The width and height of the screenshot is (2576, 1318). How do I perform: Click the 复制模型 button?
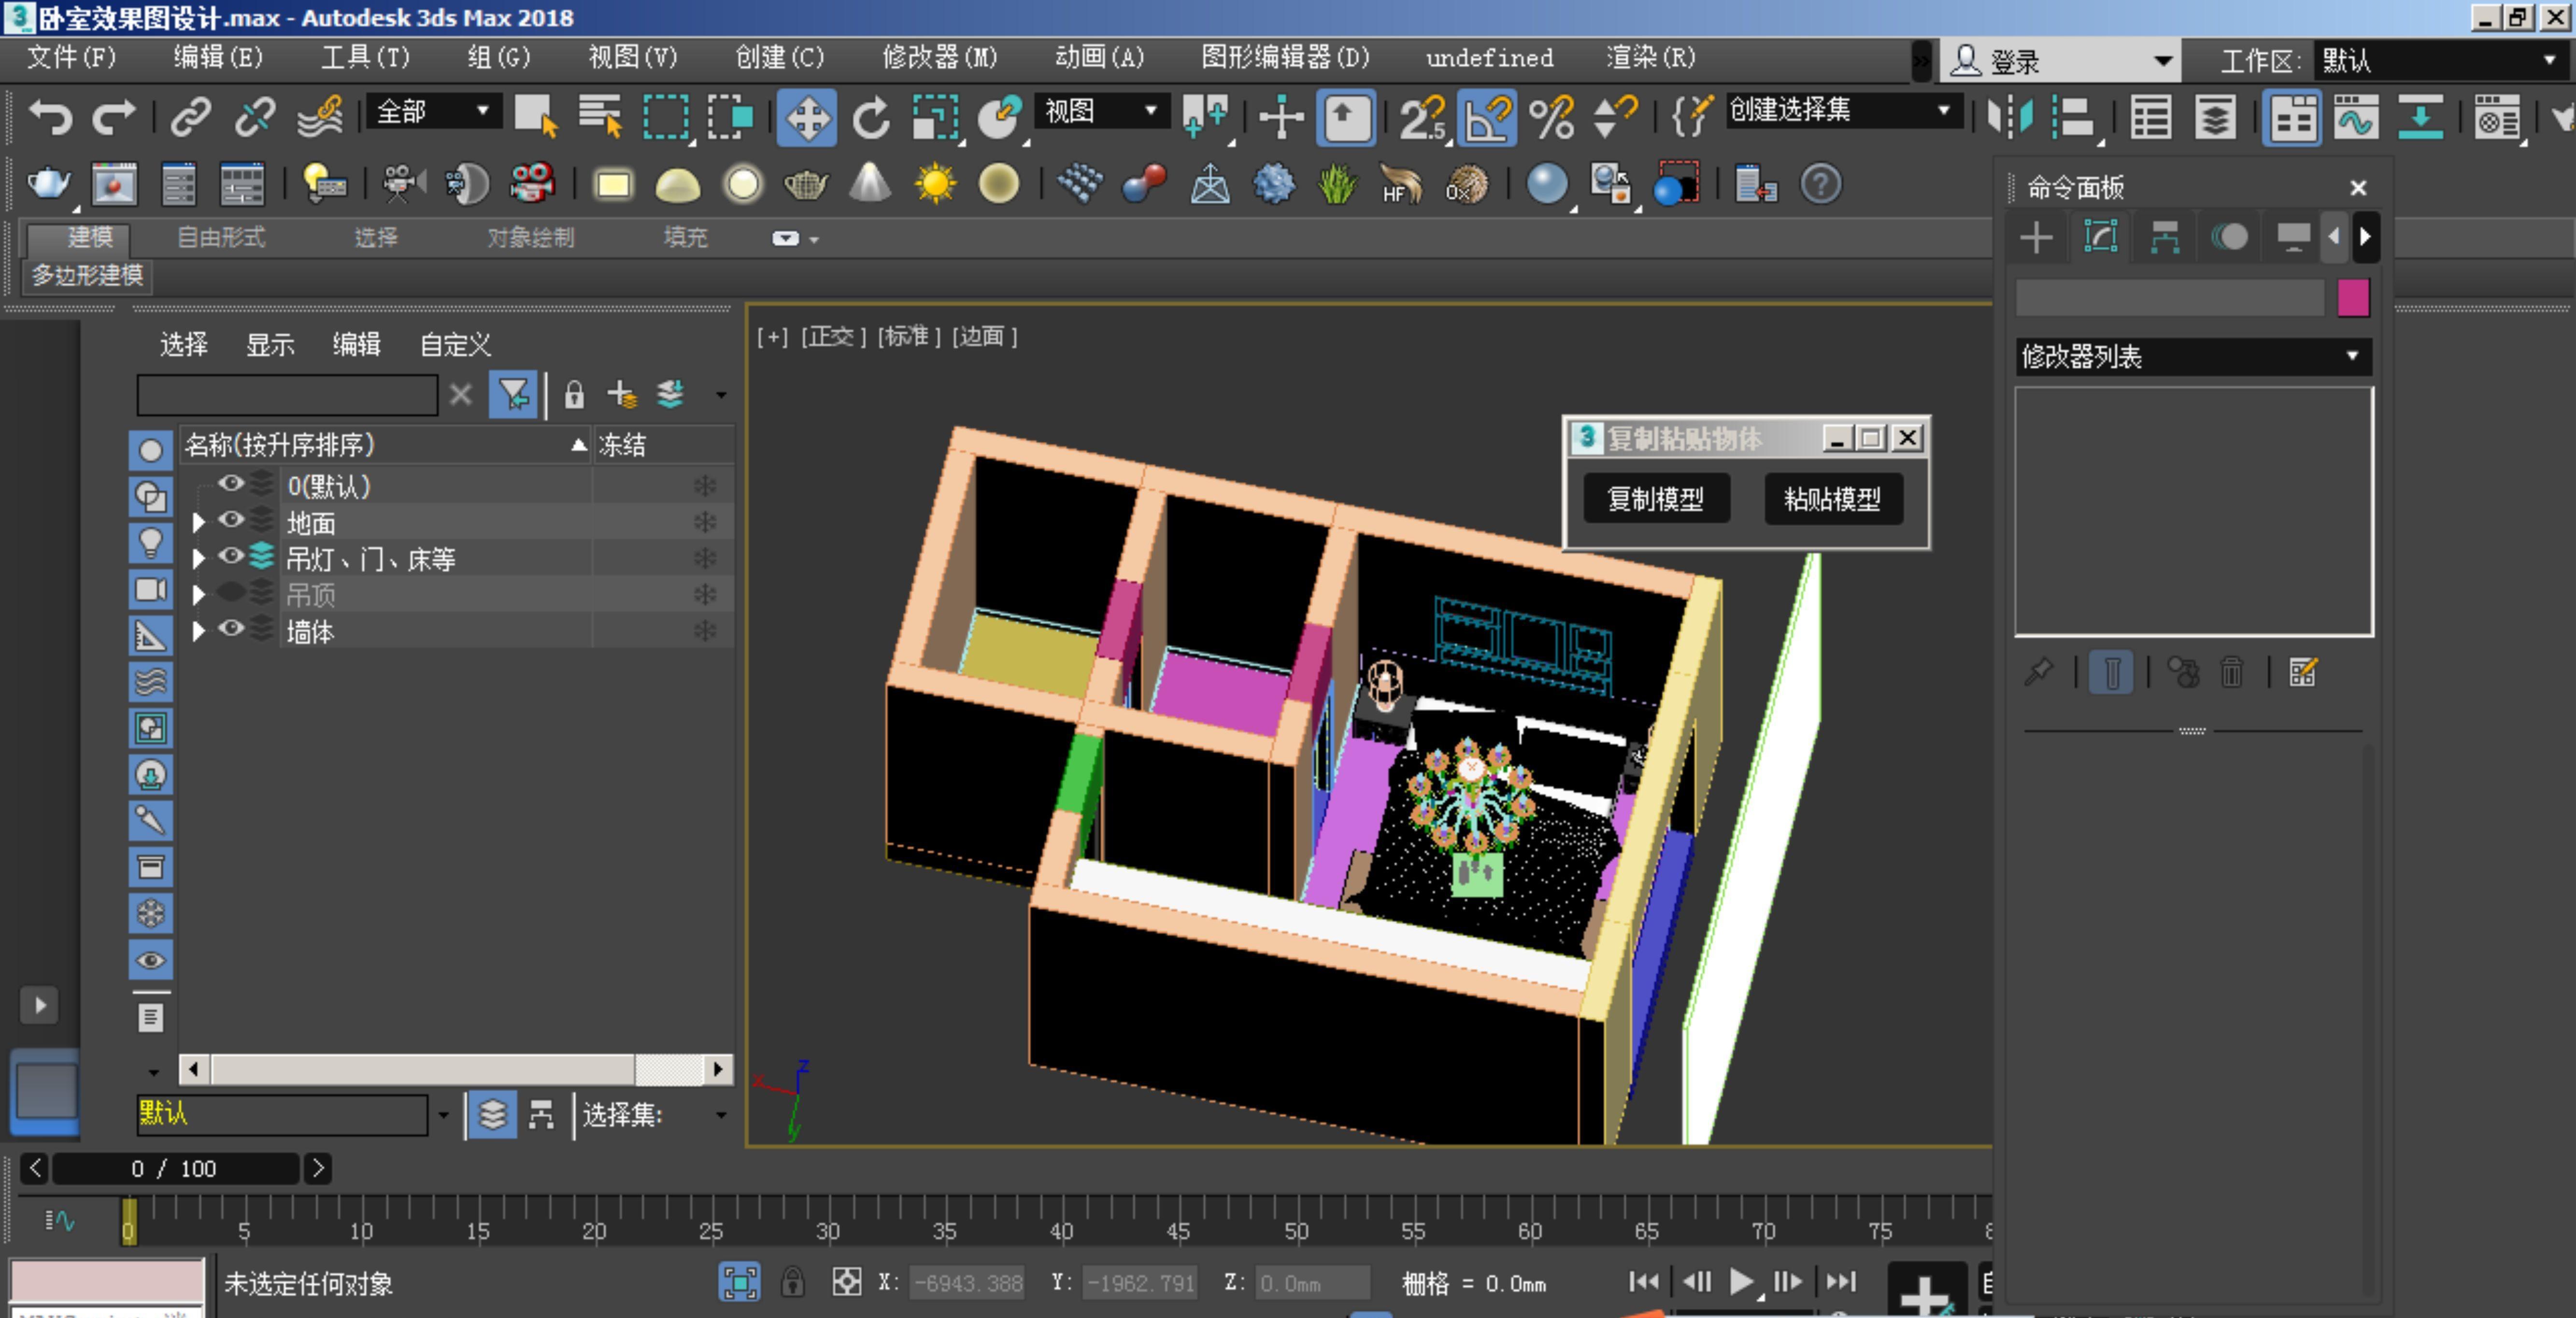(x=1656, y=499)
